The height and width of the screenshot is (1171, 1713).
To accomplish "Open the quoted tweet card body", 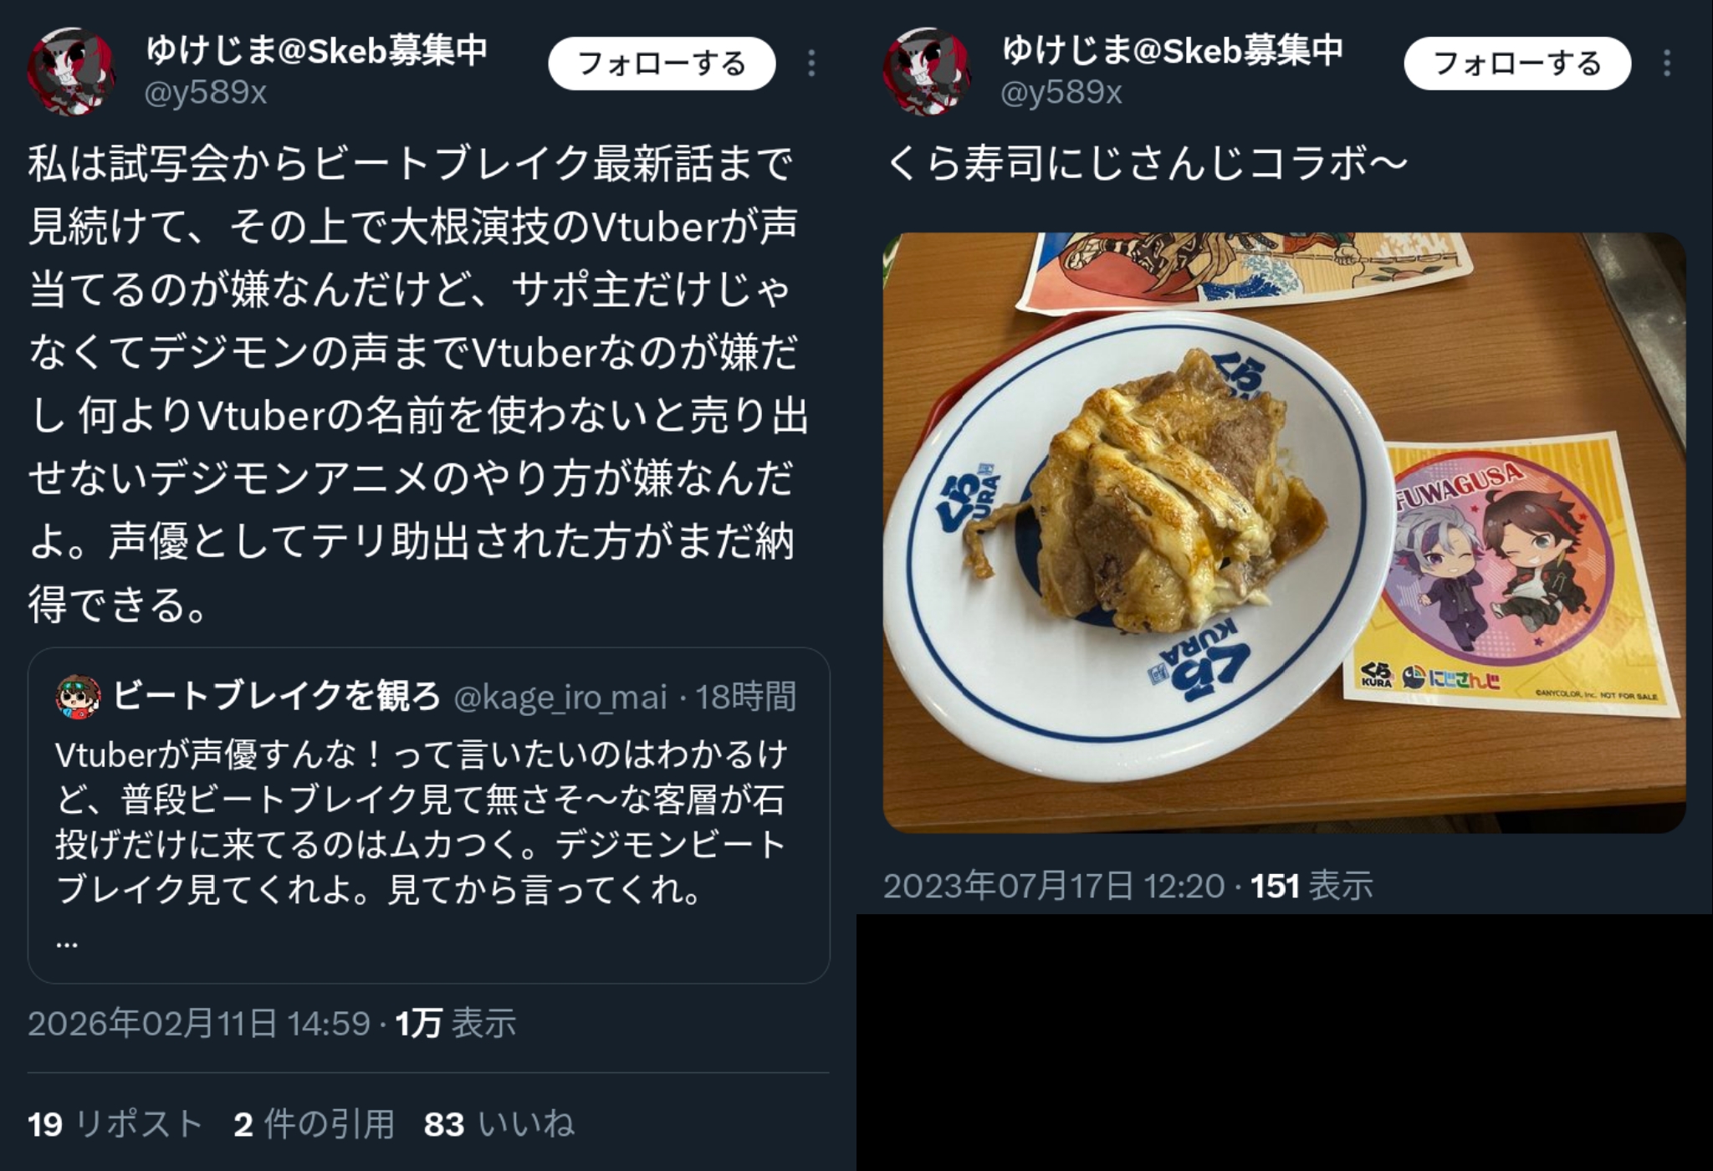I will (428, 816).
